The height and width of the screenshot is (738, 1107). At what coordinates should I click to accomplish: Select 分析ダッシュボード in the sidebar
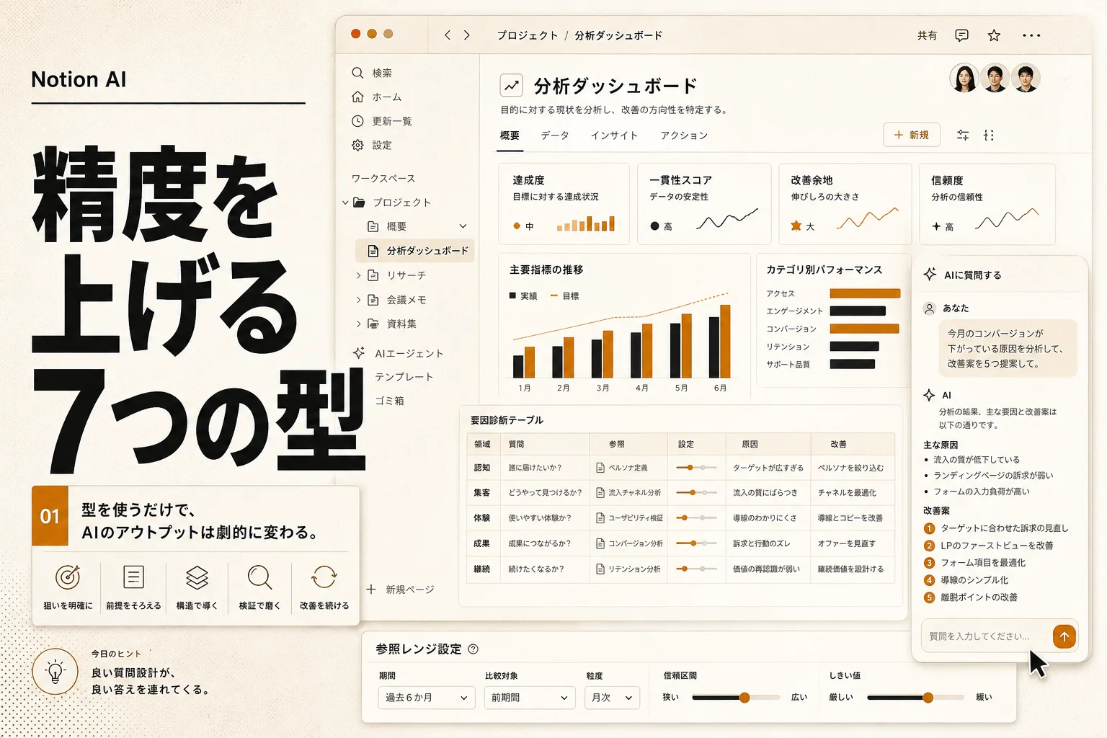[415, 251]
